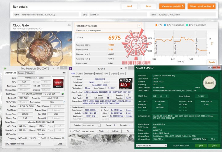Viewport: 222px width, 152px height.
Task: Toggle the CUDA checkbox
Action: [30, 138]
